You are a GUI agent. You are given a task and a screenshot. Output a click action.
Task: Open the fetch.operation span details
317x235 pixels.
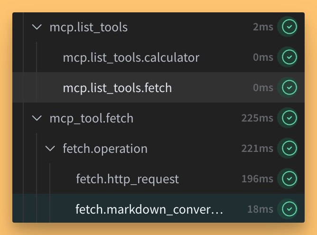click(x=105, y=149)
